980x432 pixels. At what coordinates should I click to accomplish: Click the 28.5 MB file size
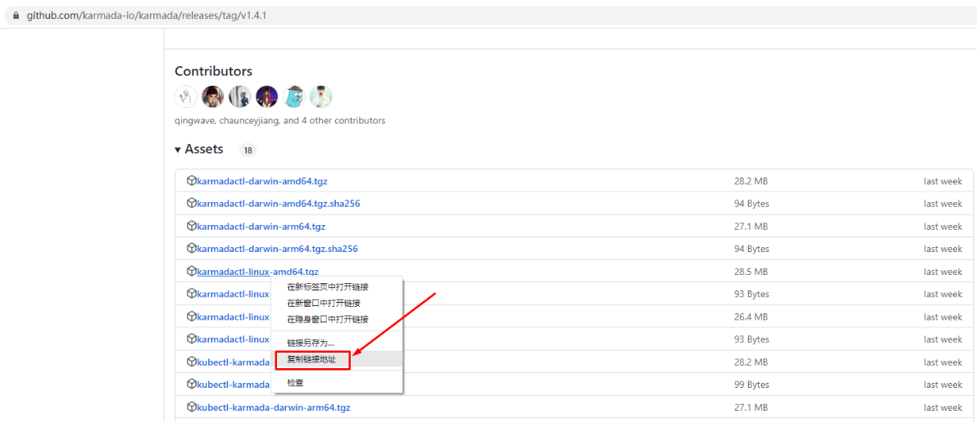tap(751, 272)
